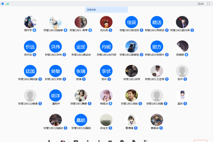Select the blue 晓洁 participant avatar
Image resolution: width=213 pixels, height=142 pixels.
point(157,22)
